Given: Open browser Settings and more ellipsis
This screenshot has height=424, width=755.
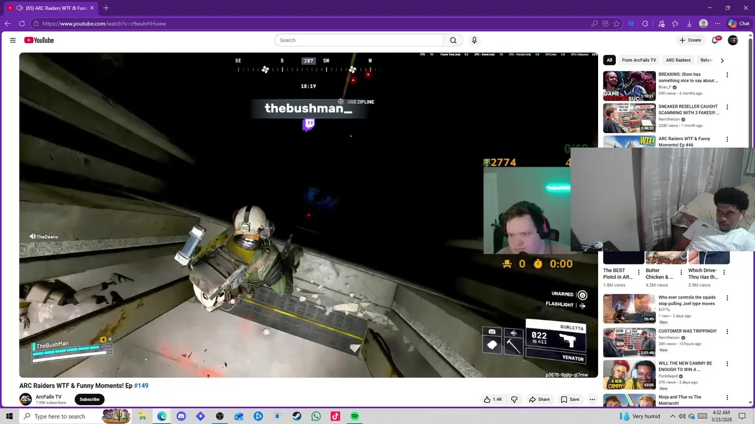Looking at the screenshot, I should (x=717, y=24).
